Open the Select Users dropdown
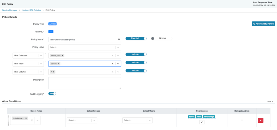The width and height of the screenshot is (277, 130). (x=150, y=120)
